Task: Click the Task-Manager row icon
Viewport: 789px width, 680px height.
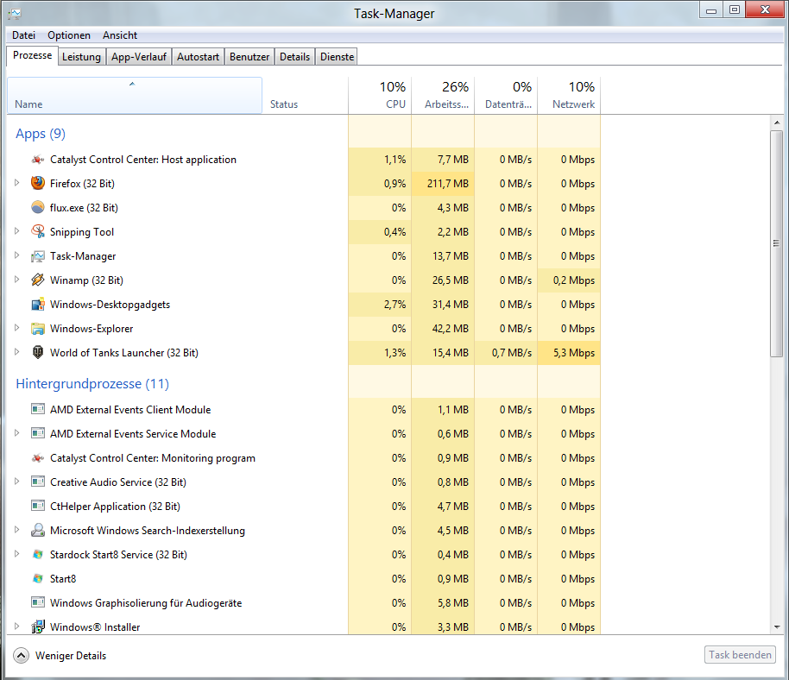Action: click(38, 256)
